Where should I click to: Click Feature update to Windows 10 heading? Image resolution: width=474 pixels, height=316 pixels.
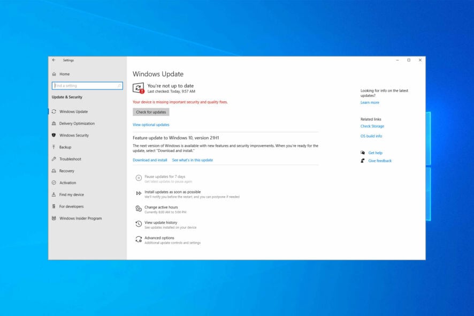point(176,138)
